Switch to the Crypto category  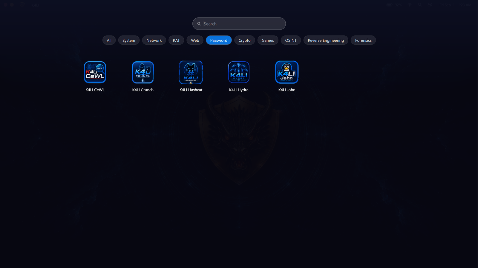[x=244, y=40]
